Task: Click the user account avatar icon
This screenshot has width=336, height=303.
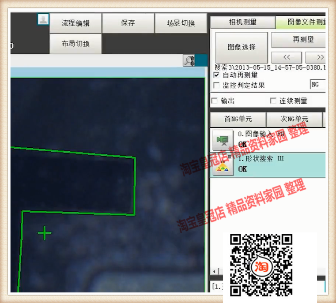Action: [x=43, y=19]
